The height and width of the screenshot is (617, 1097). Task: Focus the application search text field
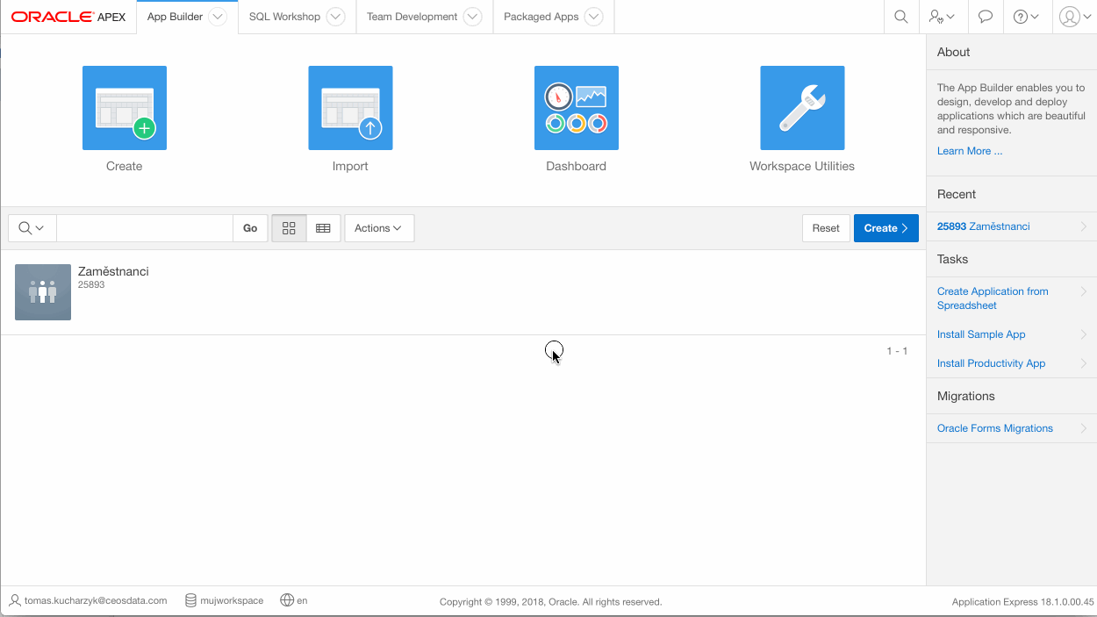(144, 228)
